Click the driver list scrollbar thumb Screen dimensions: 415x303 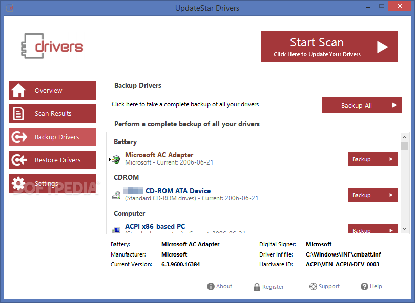[404, 146]
